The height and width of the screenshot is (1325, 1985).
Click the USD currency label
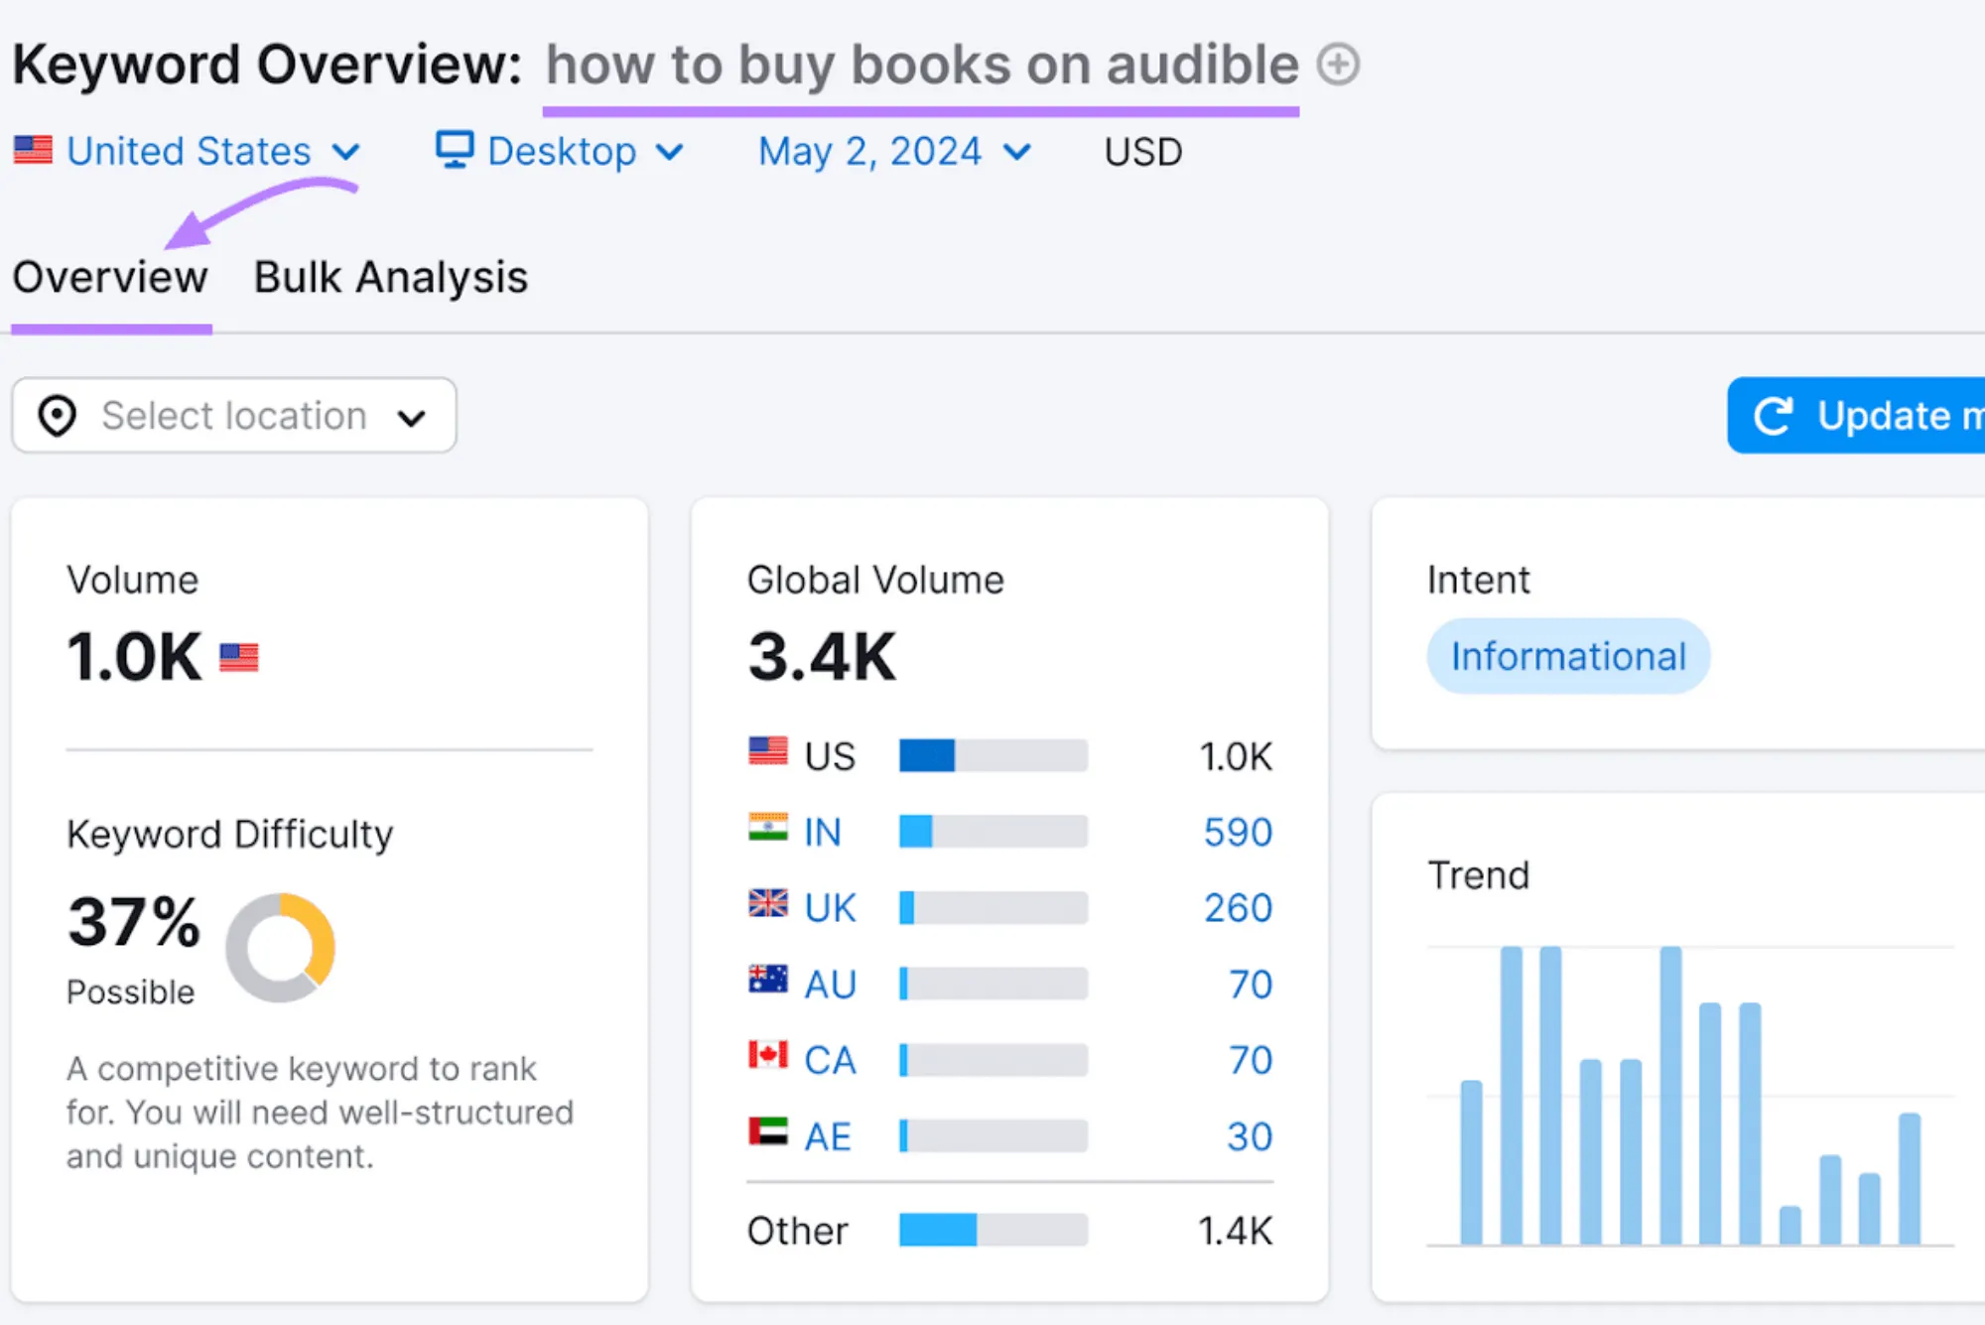tap(1143, 152)
